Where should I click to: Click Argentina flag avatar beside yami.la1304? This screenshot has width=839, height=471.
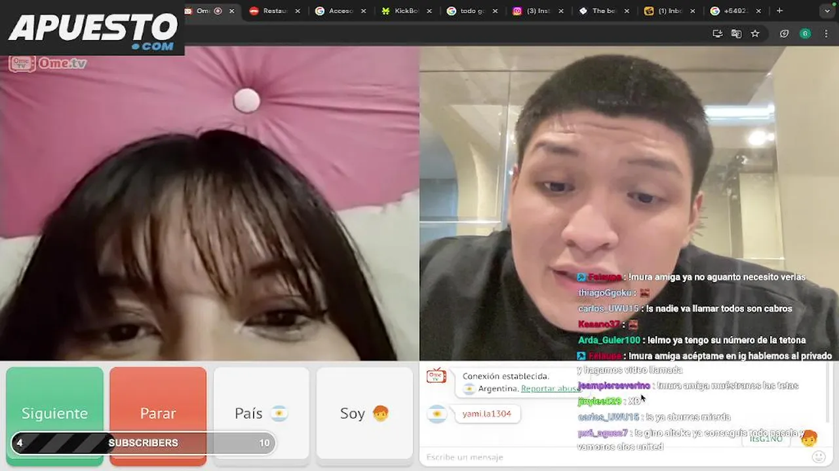[437, 413]
